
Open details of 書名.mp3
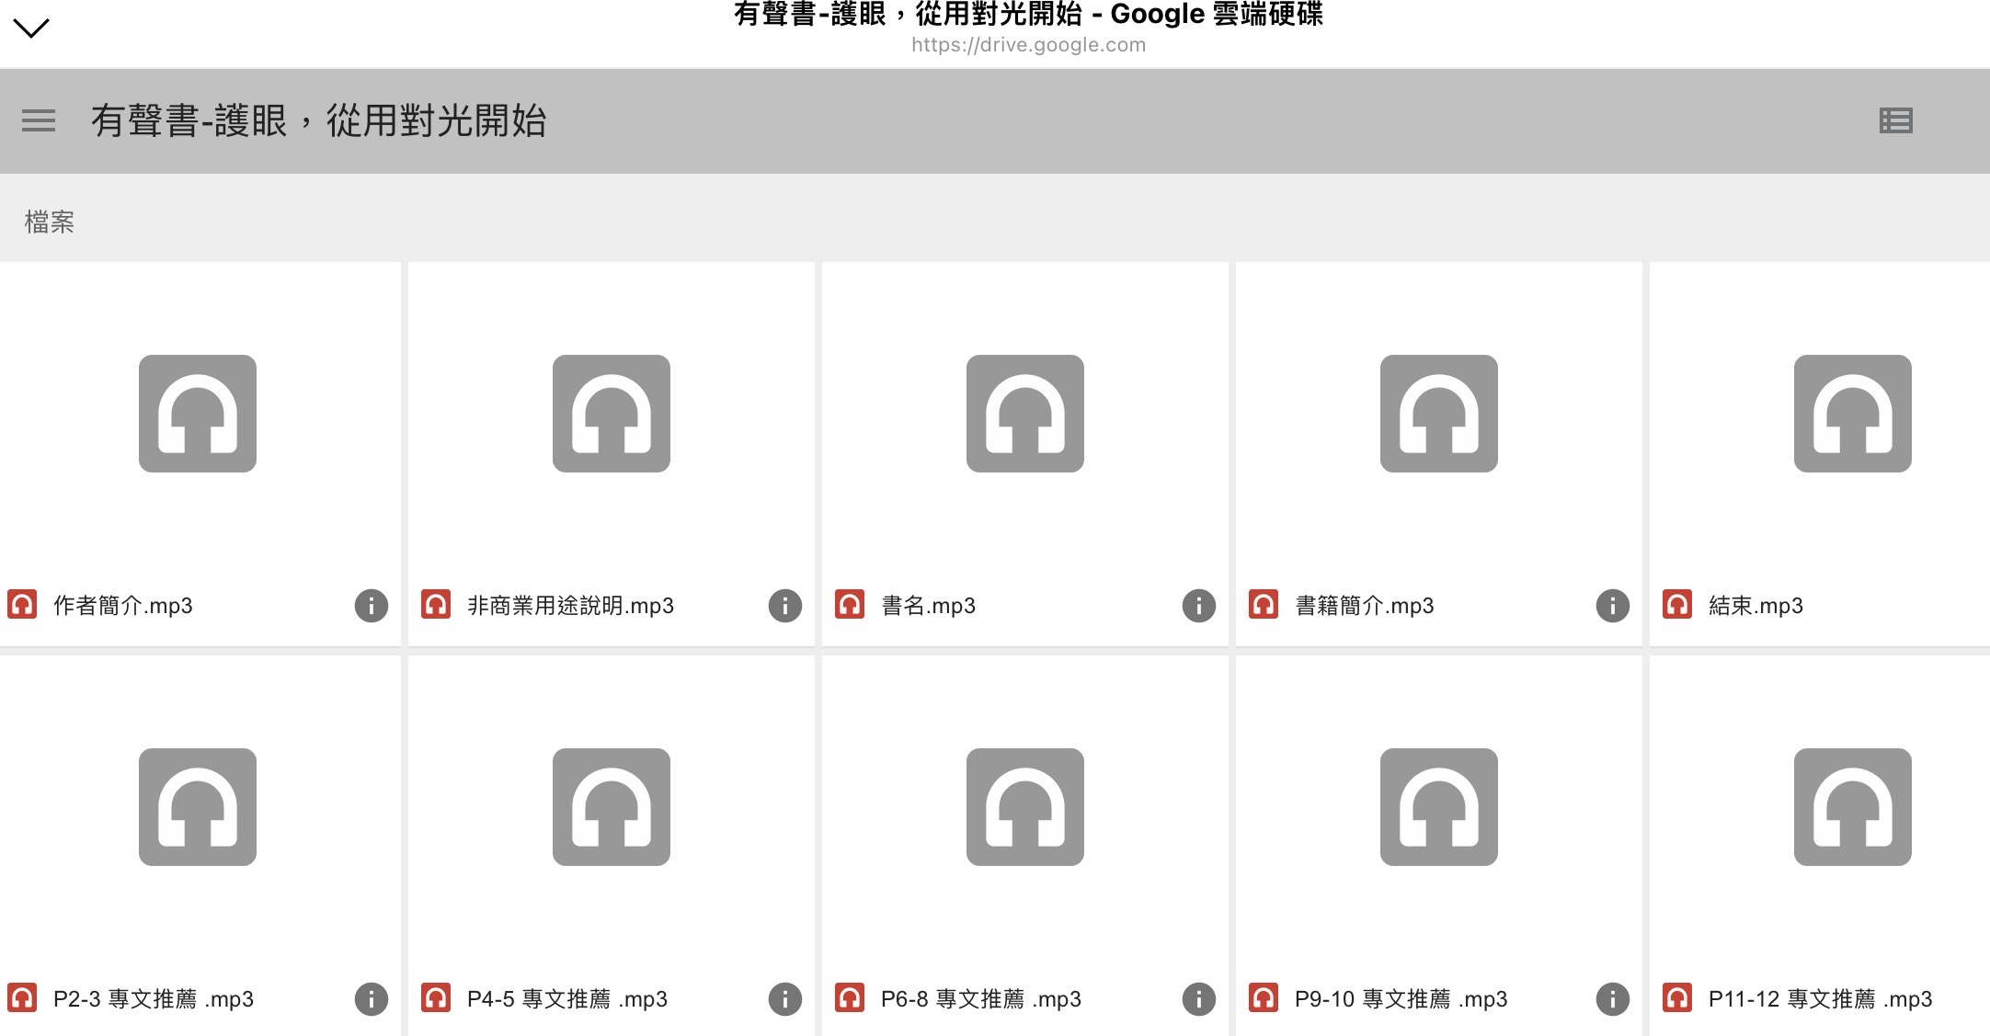click(1198, 606)
